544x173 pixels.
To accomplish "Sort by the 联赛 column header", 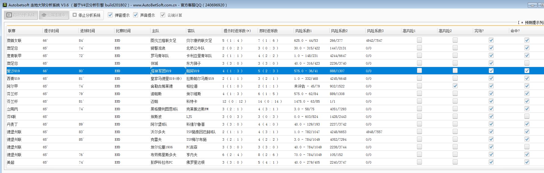I will (x=12, y=31).
